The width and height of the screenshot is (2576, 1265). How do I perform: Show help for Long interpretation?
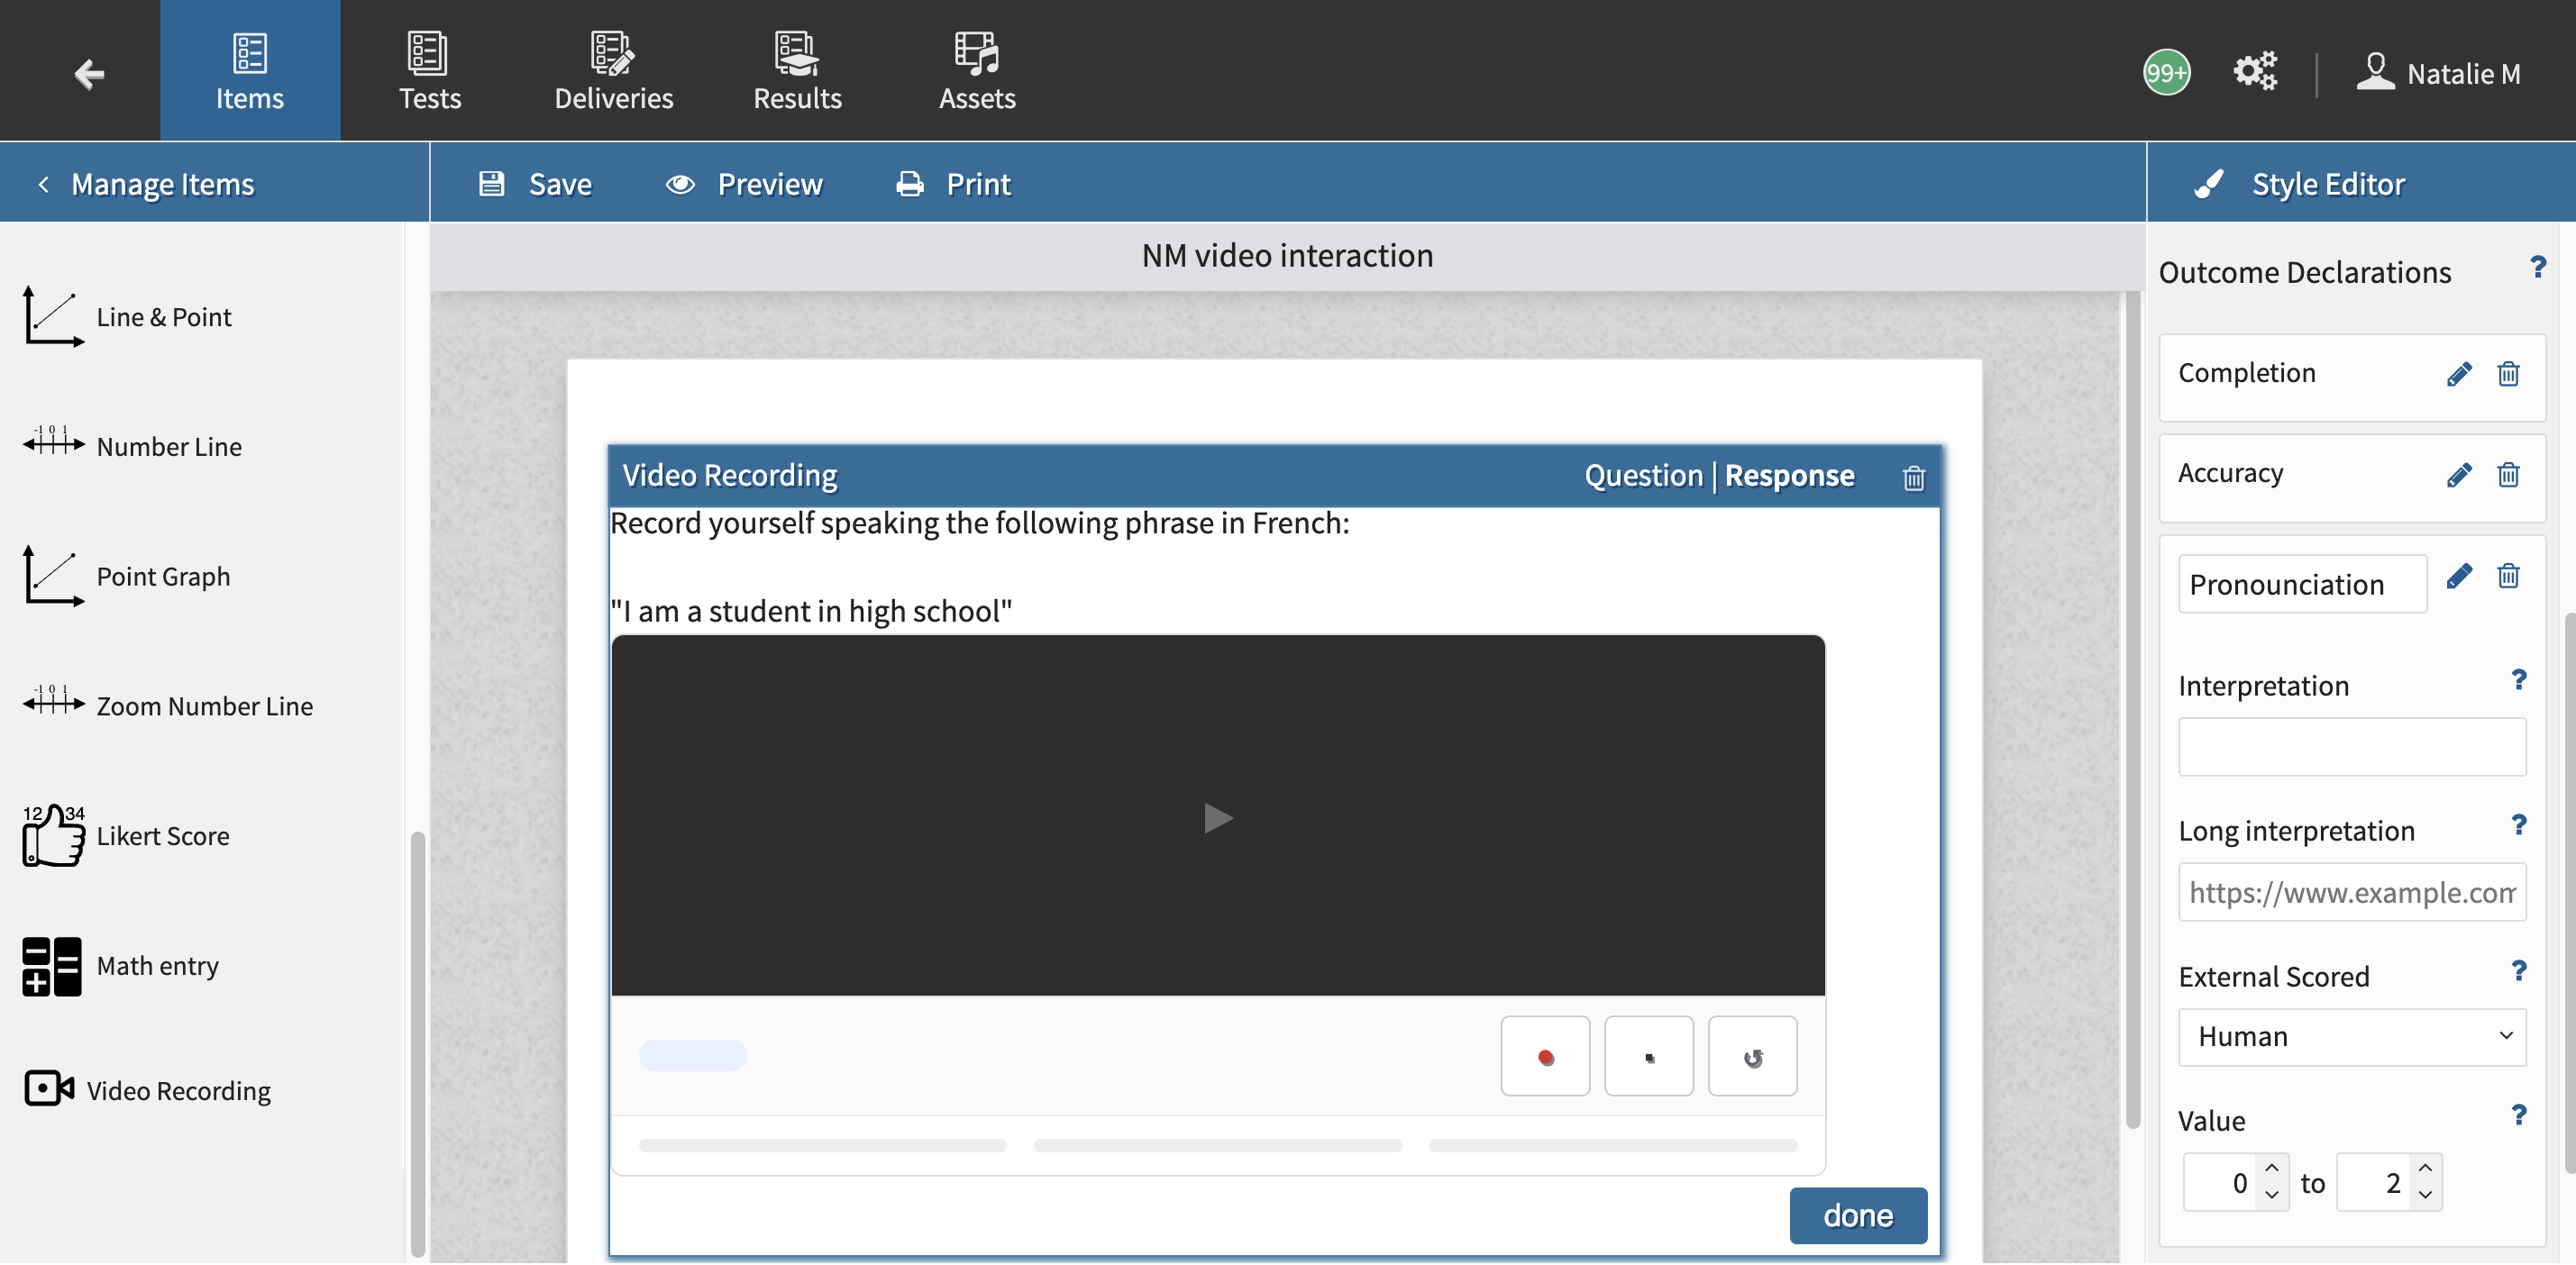click(x=2519, y=825)
